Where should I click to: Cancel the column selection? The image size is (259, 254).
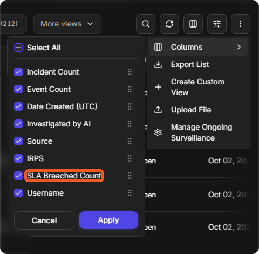[x=44, y=220]
